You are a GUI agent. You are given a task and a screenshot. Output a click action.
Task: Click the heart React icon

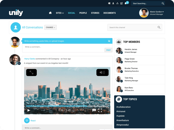[x=27, y=120]
